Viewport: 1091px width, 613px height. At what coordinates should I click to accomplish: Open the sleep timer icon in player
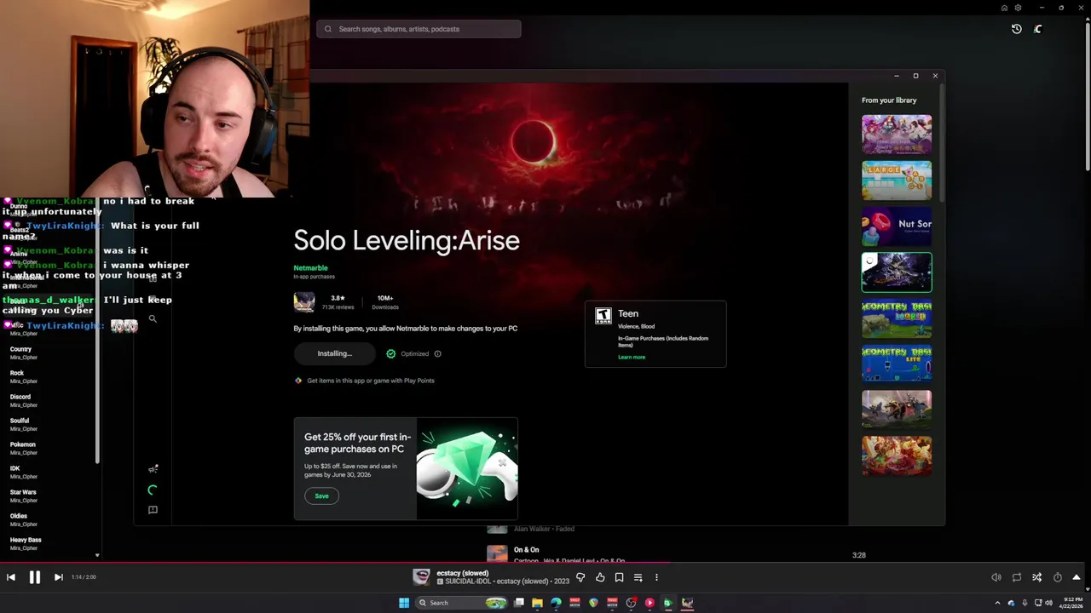tap(1058, 577)
